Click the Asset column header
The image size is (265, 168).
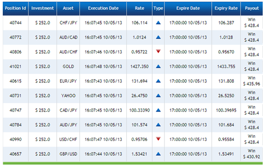(68, 8)
